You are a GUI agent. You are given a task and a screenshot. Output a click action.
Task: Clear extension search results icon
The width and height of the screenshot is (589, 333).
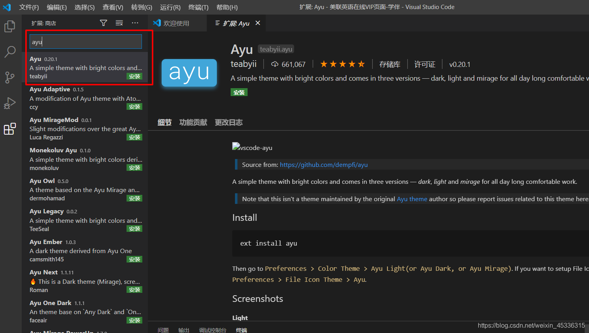coord(119,23)
